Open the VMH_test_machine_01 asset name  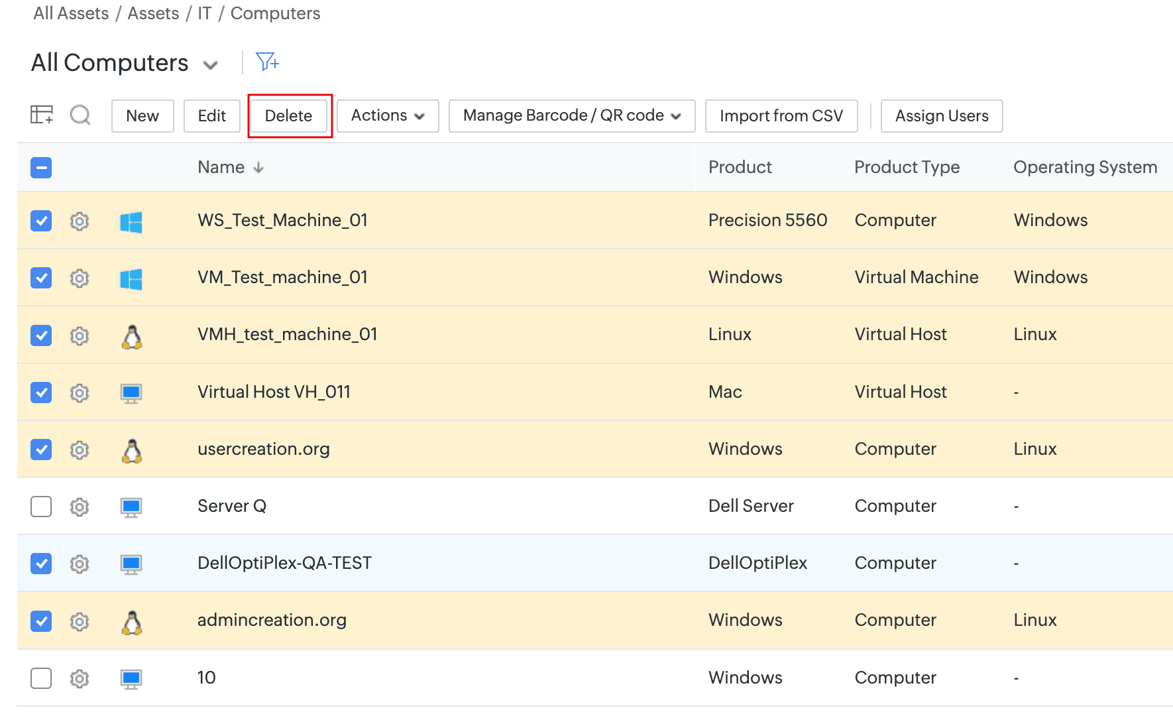tap(287, 335)
